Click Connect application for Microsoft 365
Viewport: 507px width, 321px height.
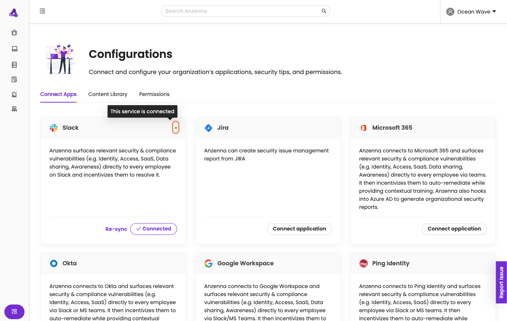454,229
